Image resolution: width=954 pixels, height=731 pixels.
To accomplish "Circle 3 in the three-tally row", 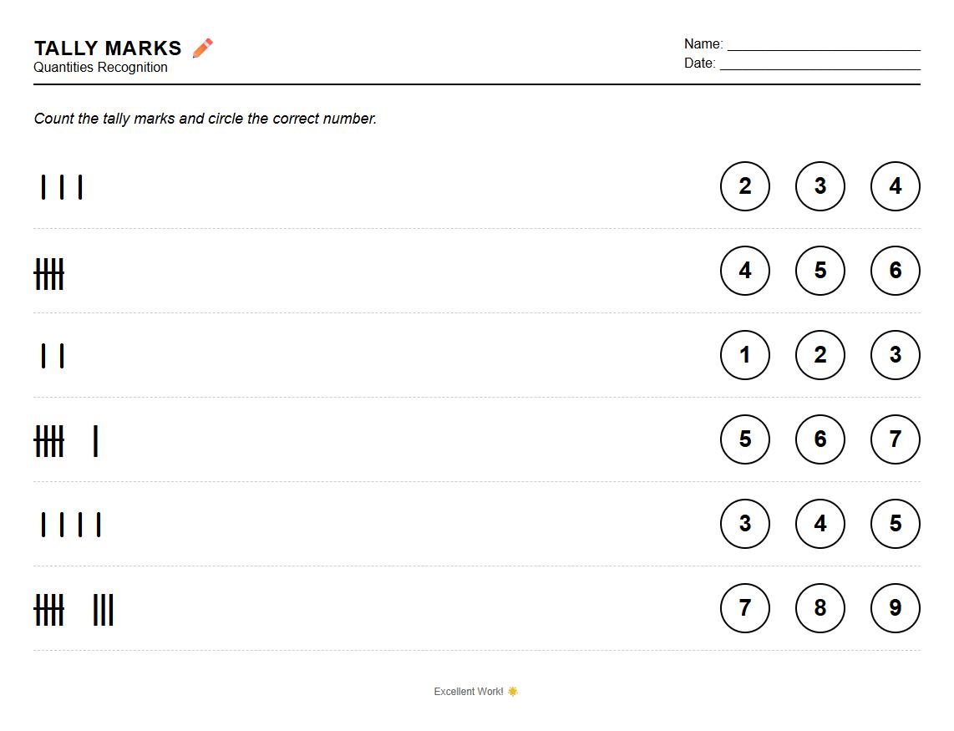I will (x=820, y=186).
